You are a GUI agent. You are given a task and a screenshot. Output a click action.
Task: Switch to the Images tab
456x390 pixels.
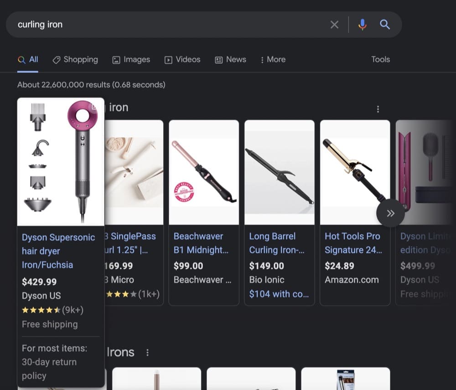tap(131, 60)
